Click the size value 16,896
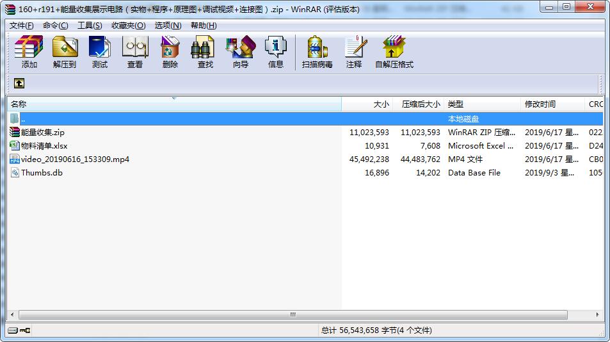The height and width of the screenshot is (342, 610). pos(376,173)
